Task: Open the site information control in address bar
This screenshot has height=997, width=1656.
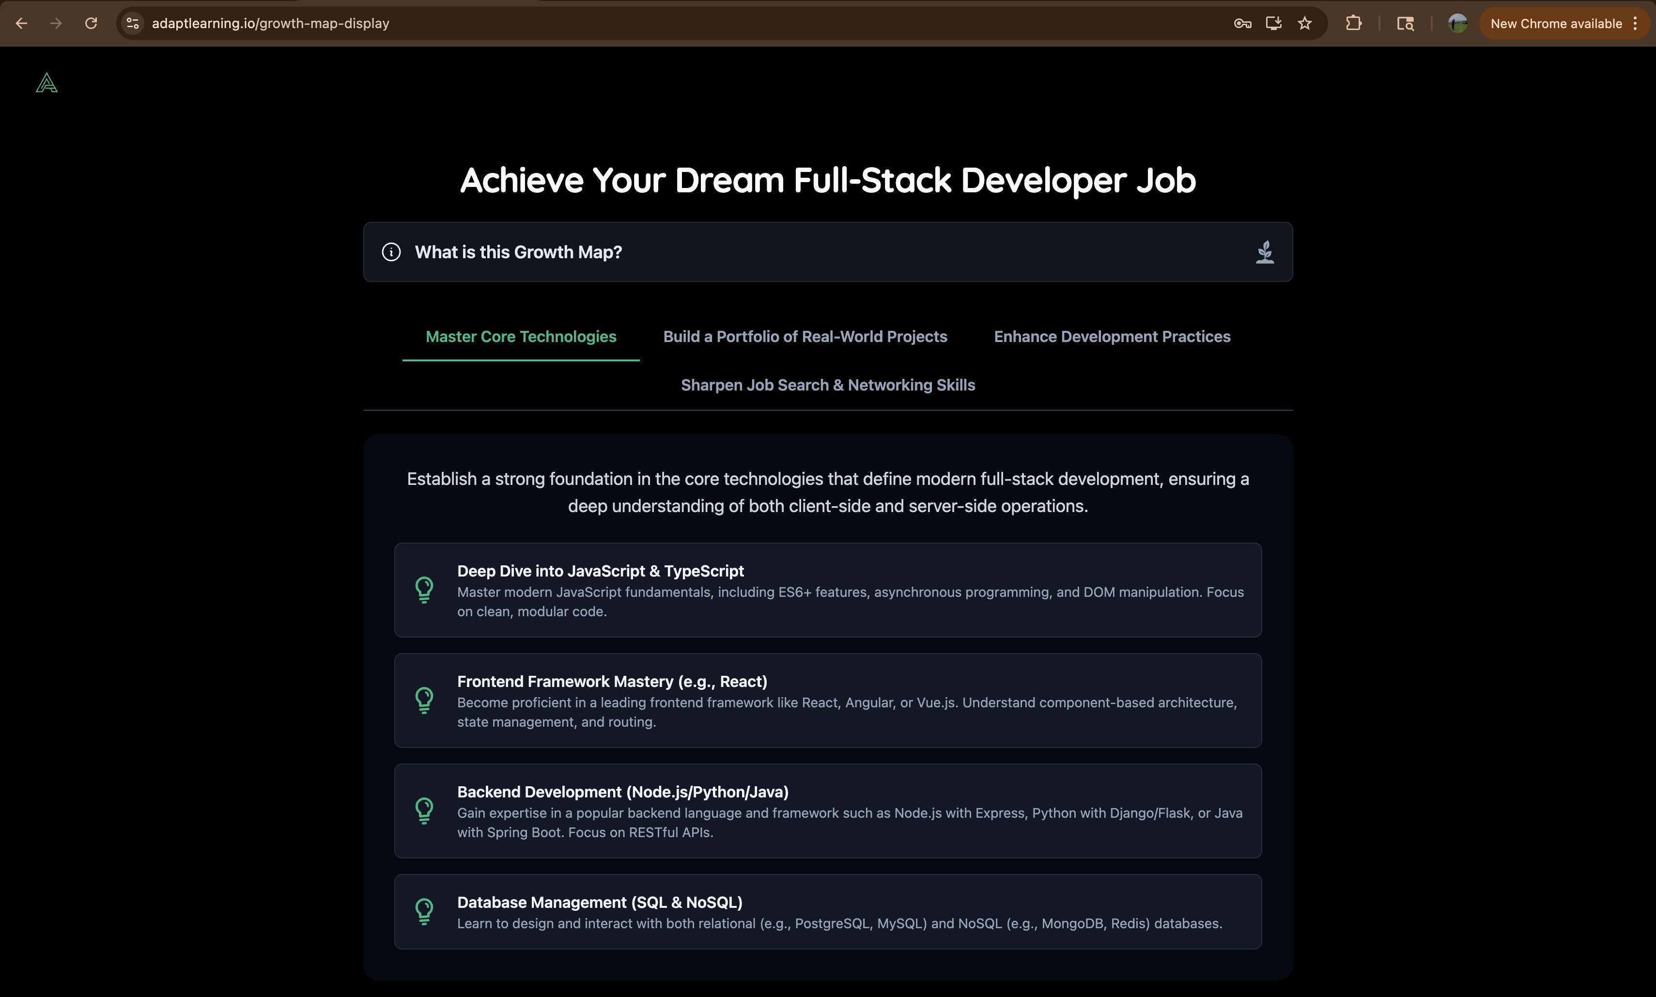Action: pos(133,24)
